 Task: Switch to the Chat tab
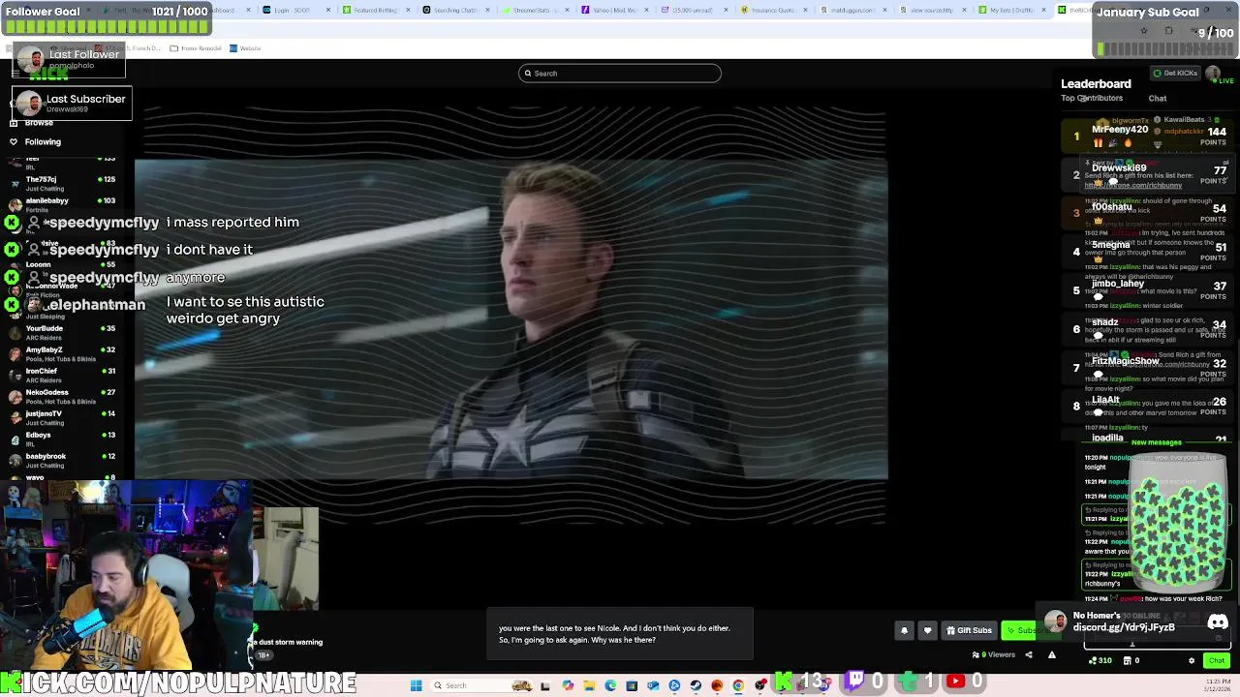click(x=1158, y=98)
